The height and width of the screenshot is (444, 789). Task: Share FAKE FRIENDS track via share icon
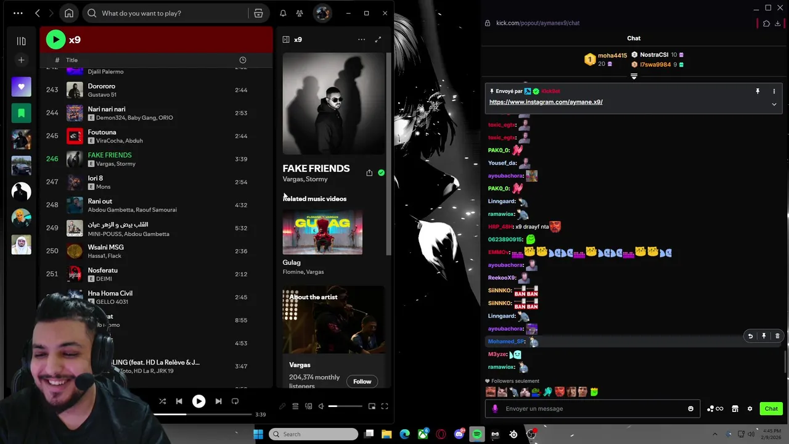(369, 173)
